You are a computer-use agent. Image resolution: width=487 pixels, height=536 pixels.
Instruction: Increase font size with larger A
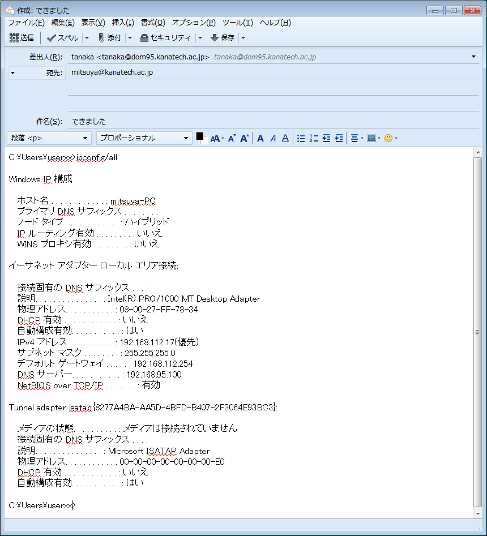pyautogui.click(x=245, y=138)
